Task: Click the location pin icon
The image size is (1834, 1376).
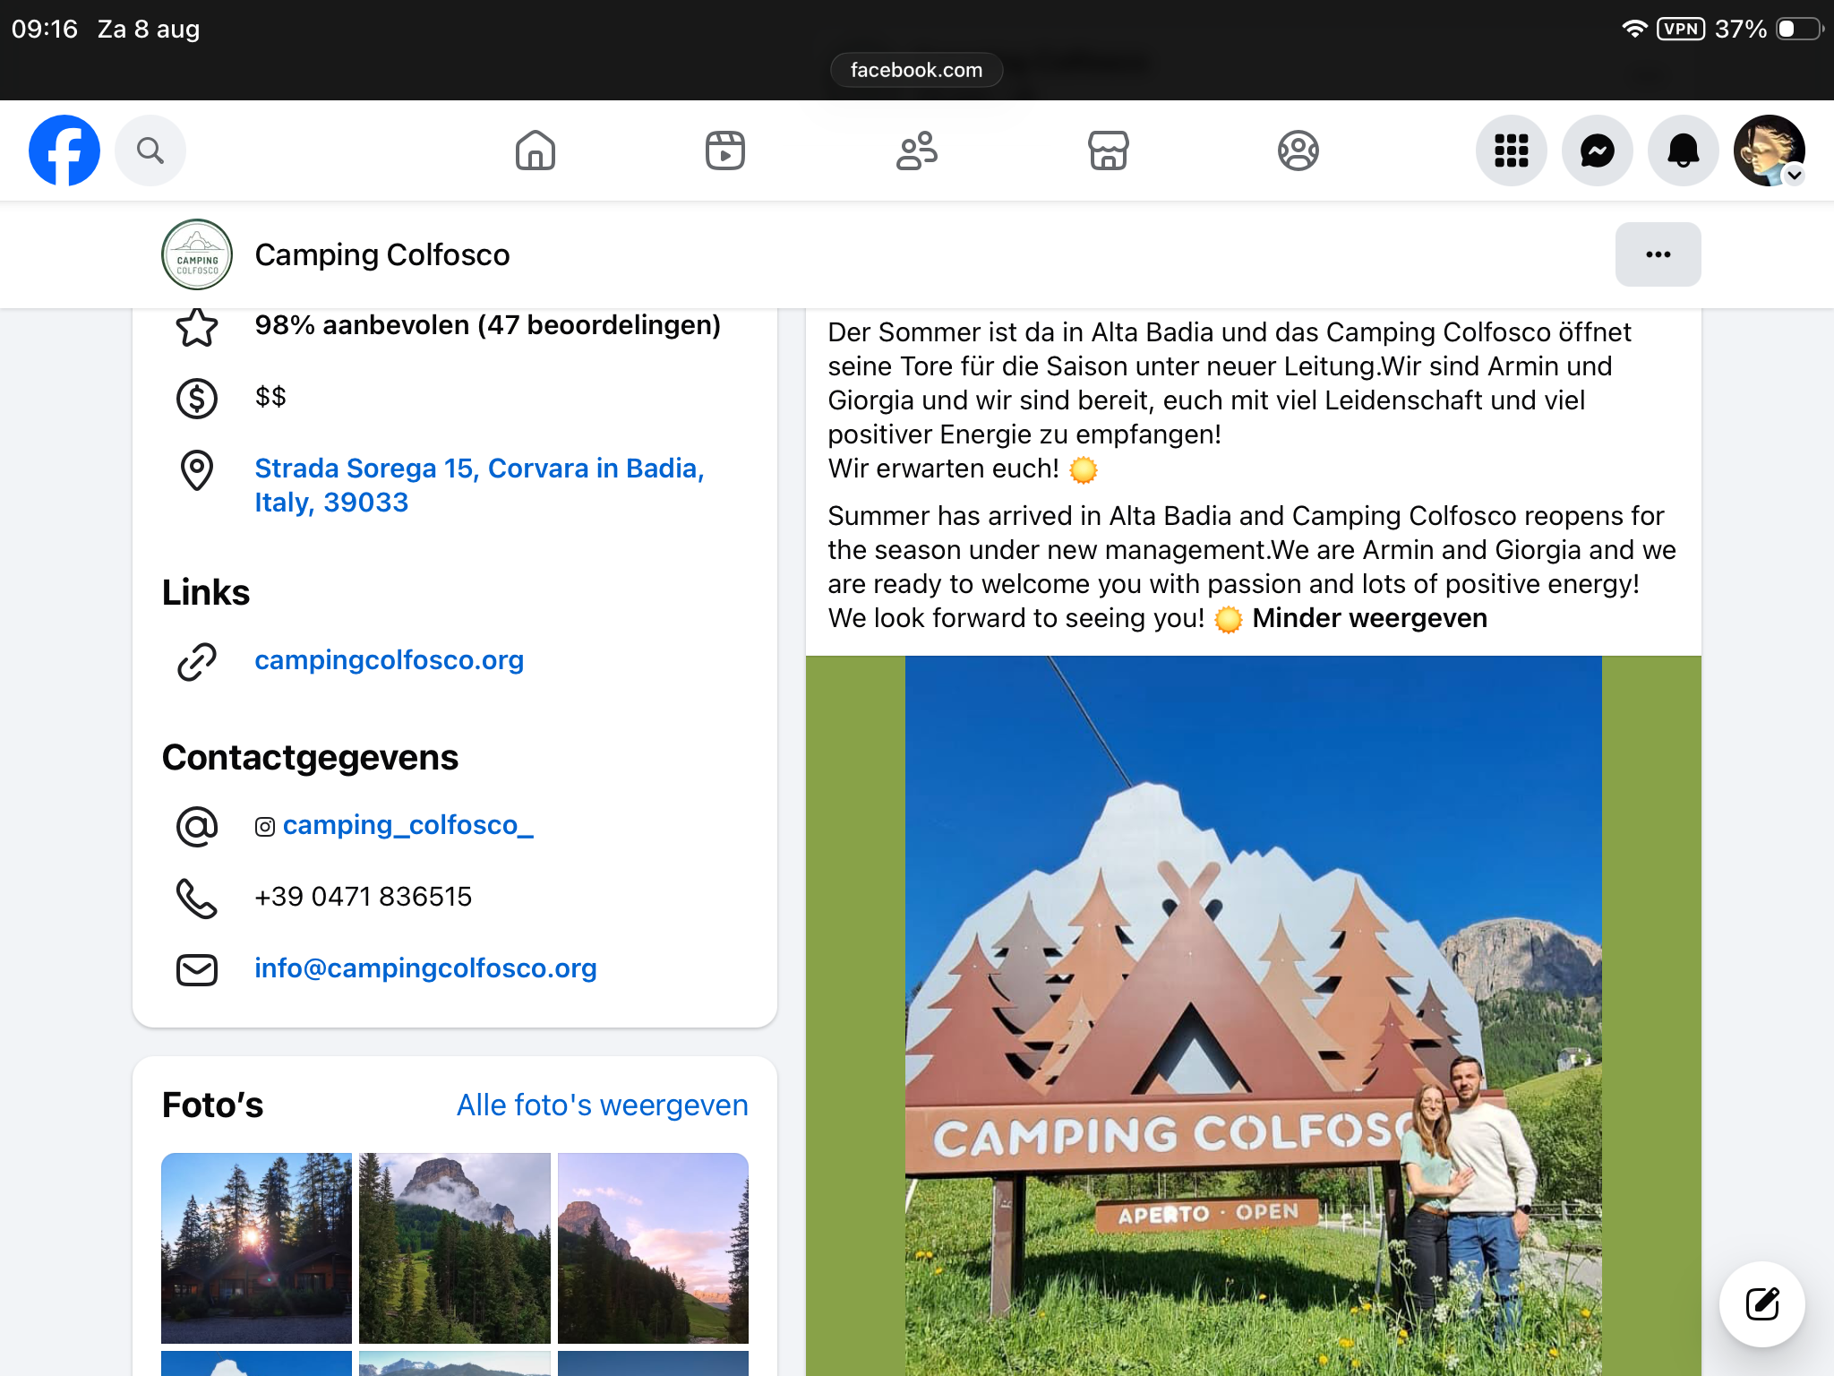Action: coord(197,469)
